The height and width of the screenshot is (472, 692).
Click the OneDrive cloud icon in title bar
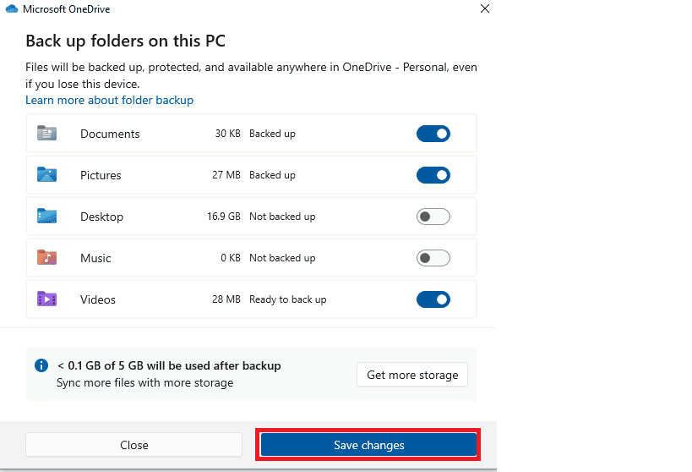[12, 8]
